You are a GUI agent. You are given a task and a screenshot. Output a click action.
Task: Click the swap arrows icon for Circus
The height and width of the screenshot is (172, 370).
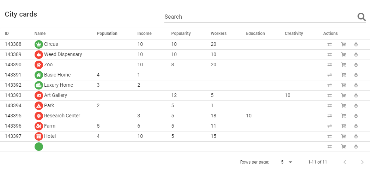pyautogui.click(x=330, y=44)
